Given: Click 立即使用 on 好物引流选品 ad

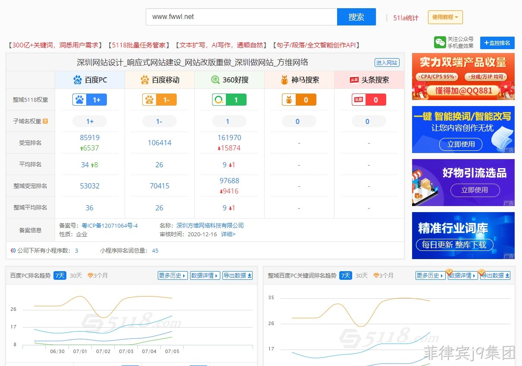Looking at the screenshot, I should coord(475,190).
